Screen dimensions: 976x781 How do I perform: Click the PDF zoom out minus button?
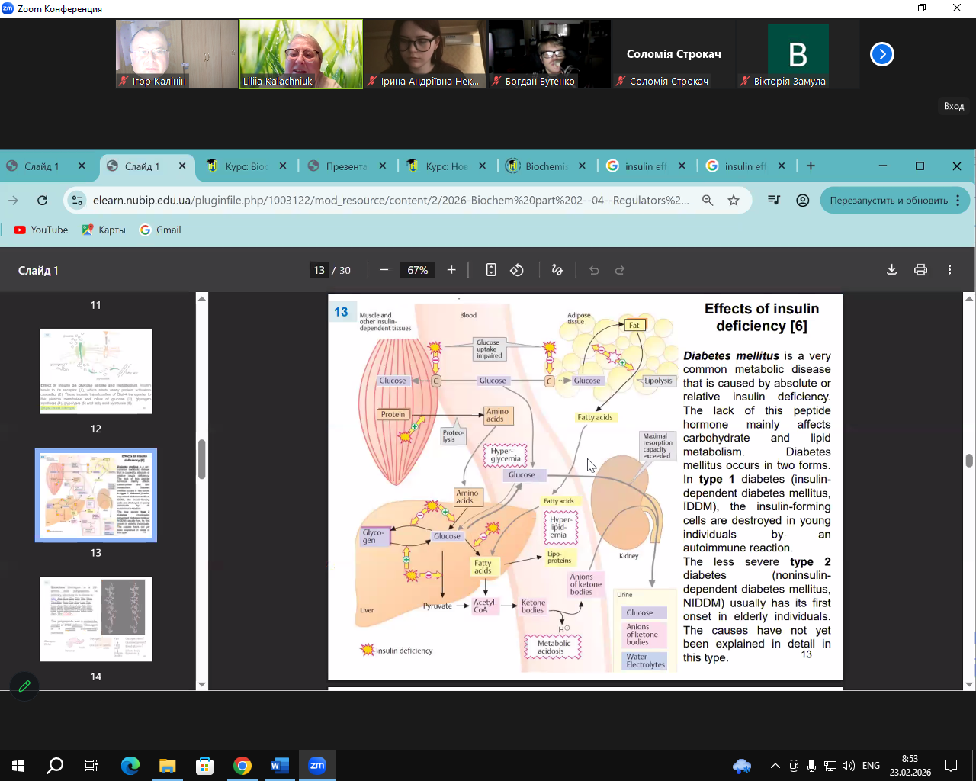point(384,270)
